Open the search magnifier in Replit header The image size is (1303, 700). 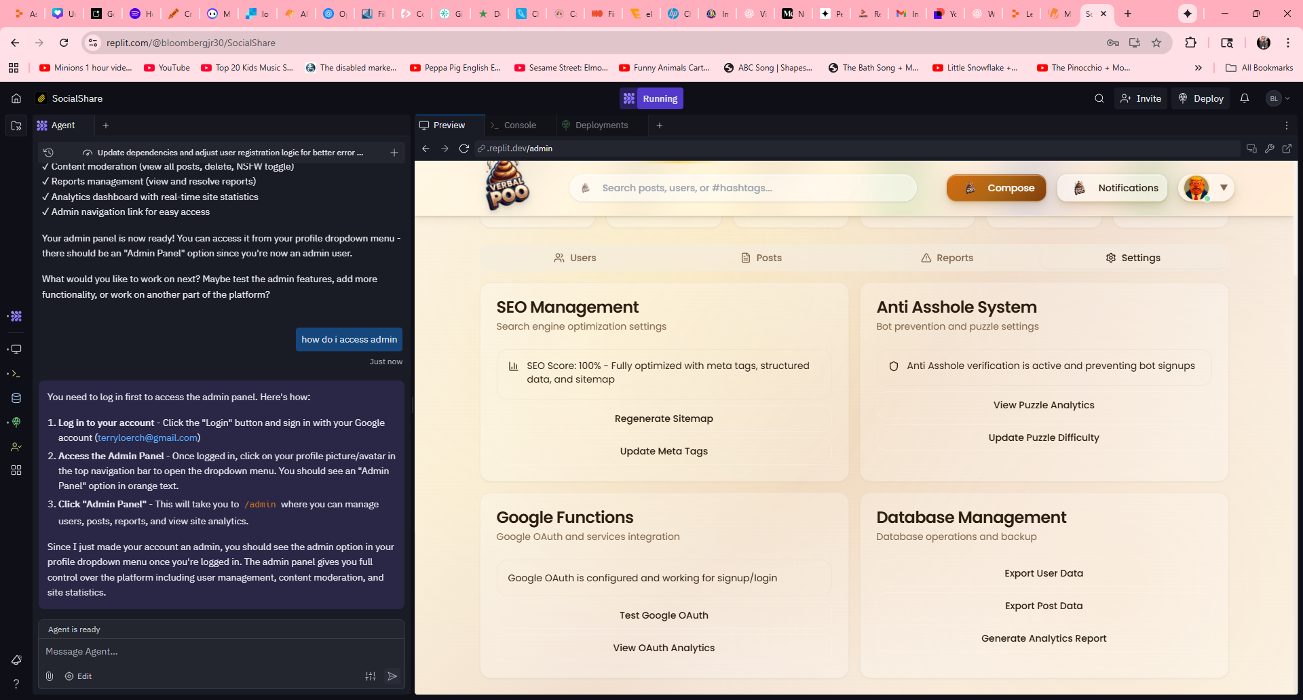(x=1099, y=98)
